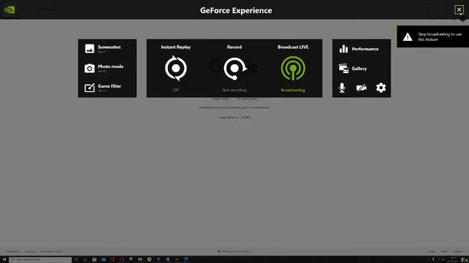Click the 'Stop broadcasting' warning notification

(x=433, y=37)
